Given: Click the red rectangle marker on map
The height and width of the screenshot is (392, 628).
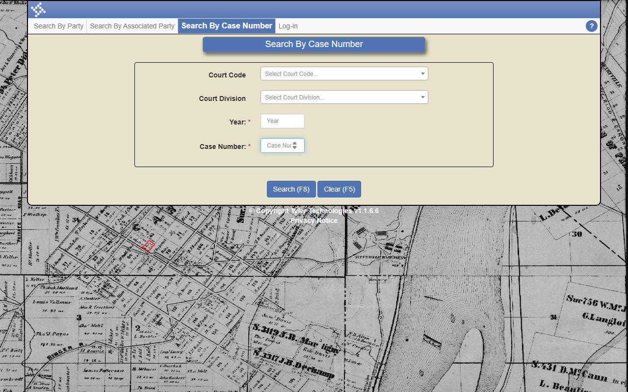Looking at the screenshot, I should tap(148, 246).
